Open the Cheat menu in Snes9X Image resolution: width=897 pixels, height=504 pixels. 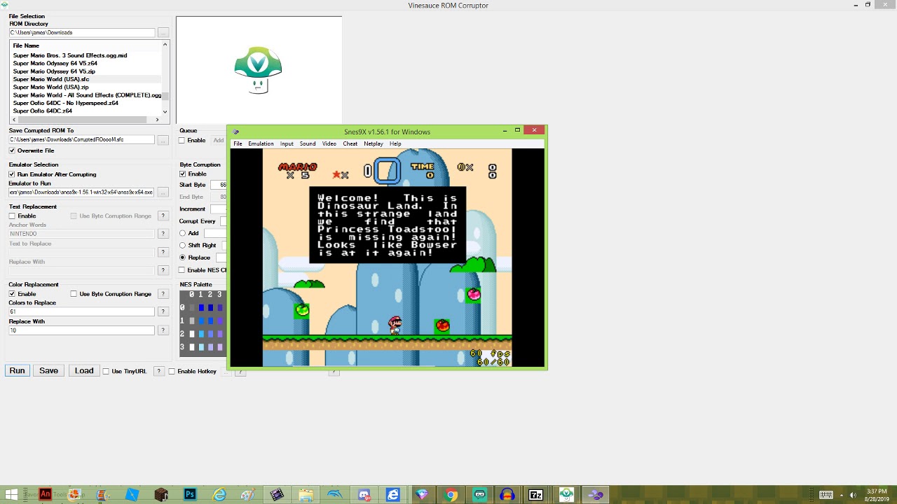(x=350, y=143)
